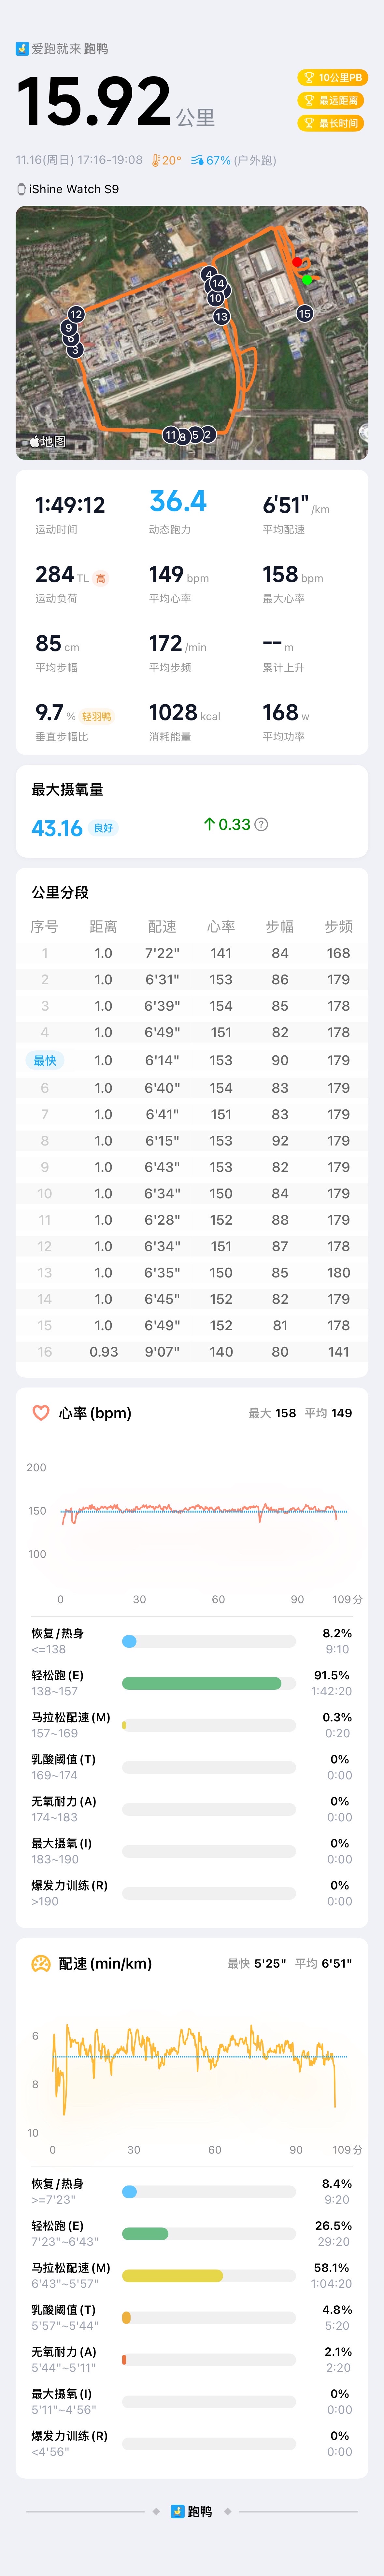The width and height of the screenshot is (384, 2576).
Task: Tap the humidity wind icon
Action: [197, 160]
